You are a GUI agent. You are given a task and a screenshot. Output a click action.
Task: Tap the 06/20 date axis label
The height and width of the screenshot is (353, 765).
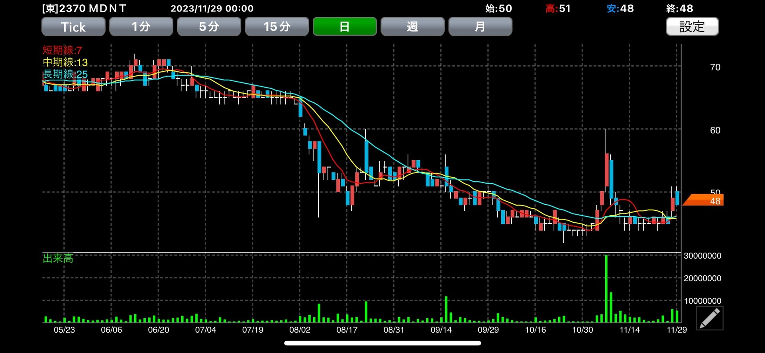(x=159, y=330)
